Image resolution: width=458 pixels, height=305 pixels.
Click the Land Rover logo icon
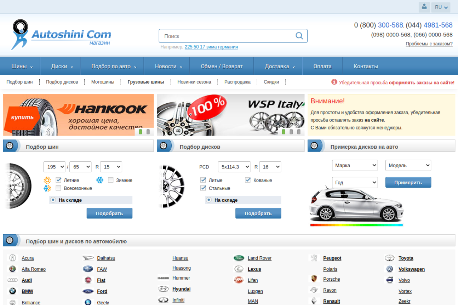pyautogui.click(x=239, y=258)
